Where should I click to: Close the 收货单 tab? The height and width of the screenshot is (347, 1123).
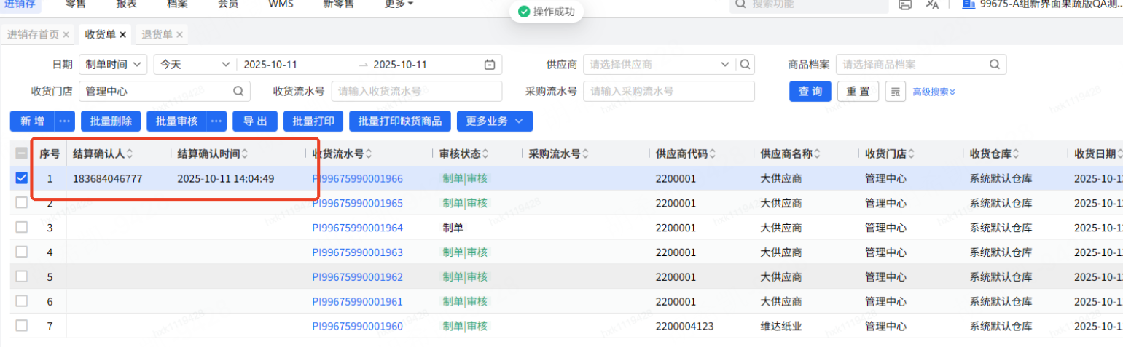point(122,34)
